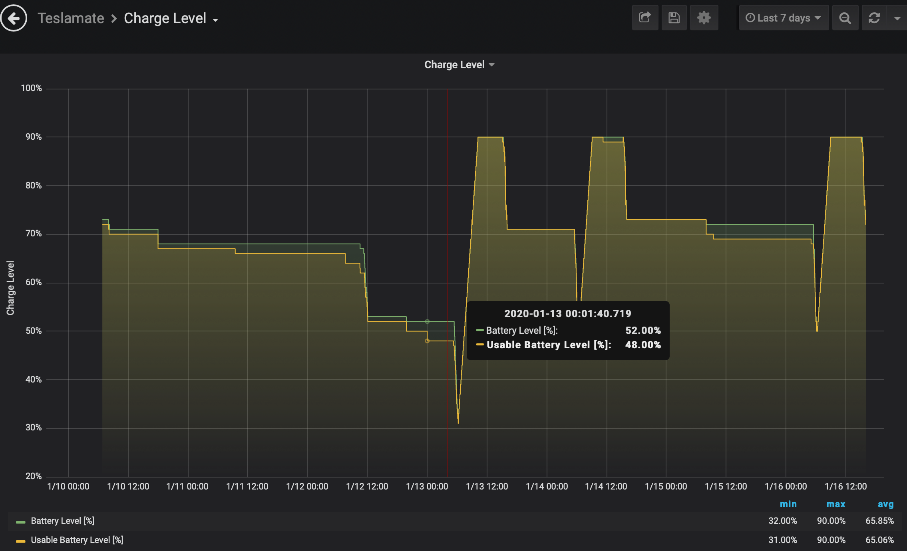907x551 pixels.
Task: Sort legend by max column header
Action: coord(836,504)
